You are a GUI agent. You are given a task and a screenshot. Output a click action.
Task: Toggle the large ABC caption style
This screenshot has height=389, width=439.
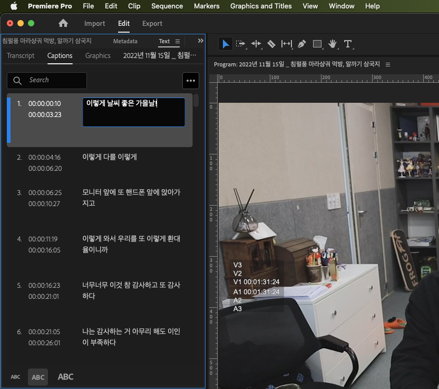[65, 376]
